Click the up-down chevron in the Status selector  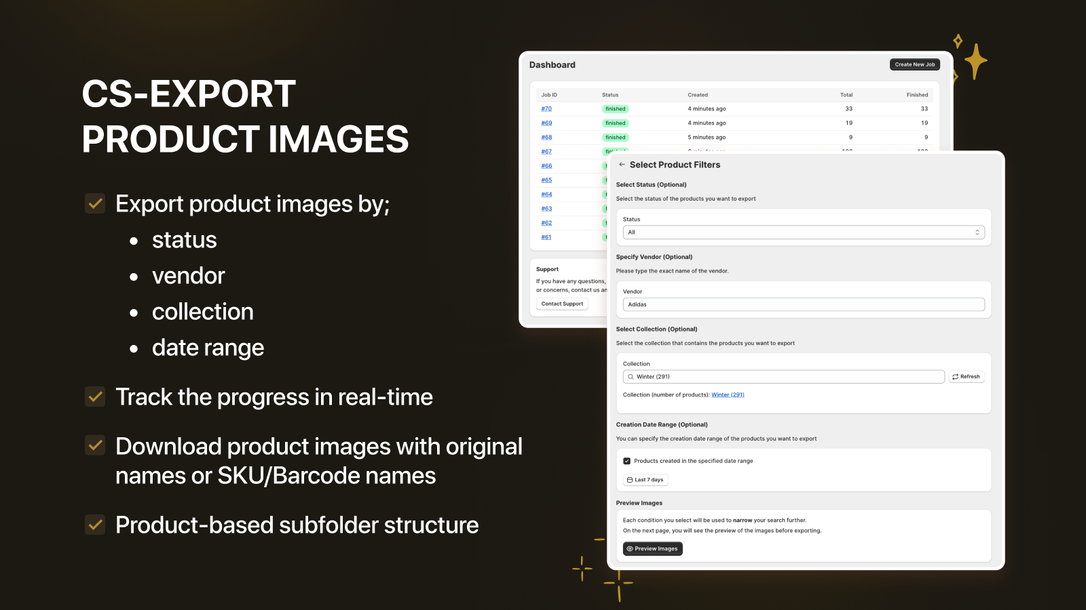[x=977, y=232]
